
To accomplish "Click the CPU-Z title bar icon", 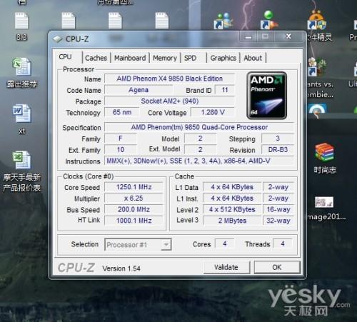I will click(58, 39).
